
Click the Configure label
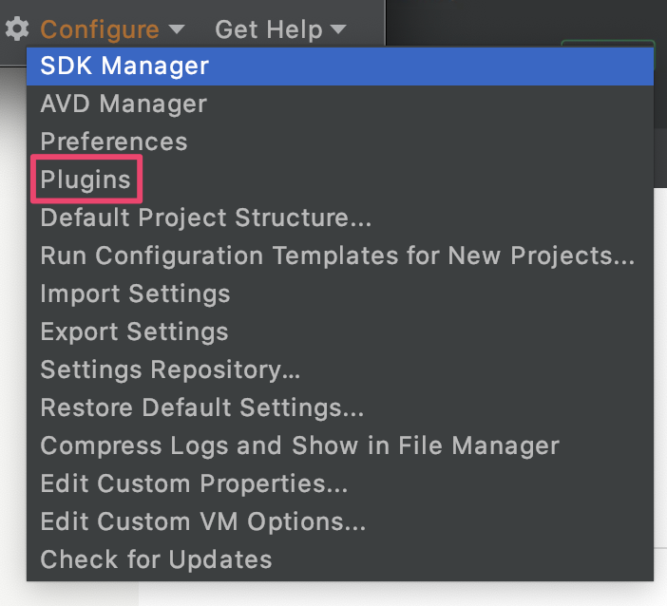click(100, 29)
